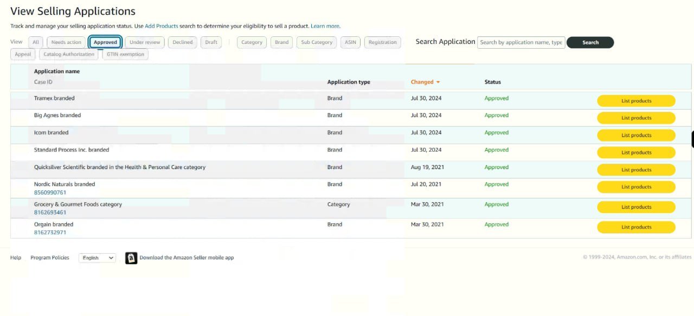List products for Orgain branded
694x316 pixels.
[x=637, y=227]
